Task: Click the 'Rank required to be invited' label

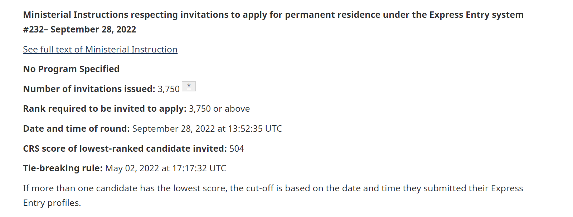Action: 105,108
